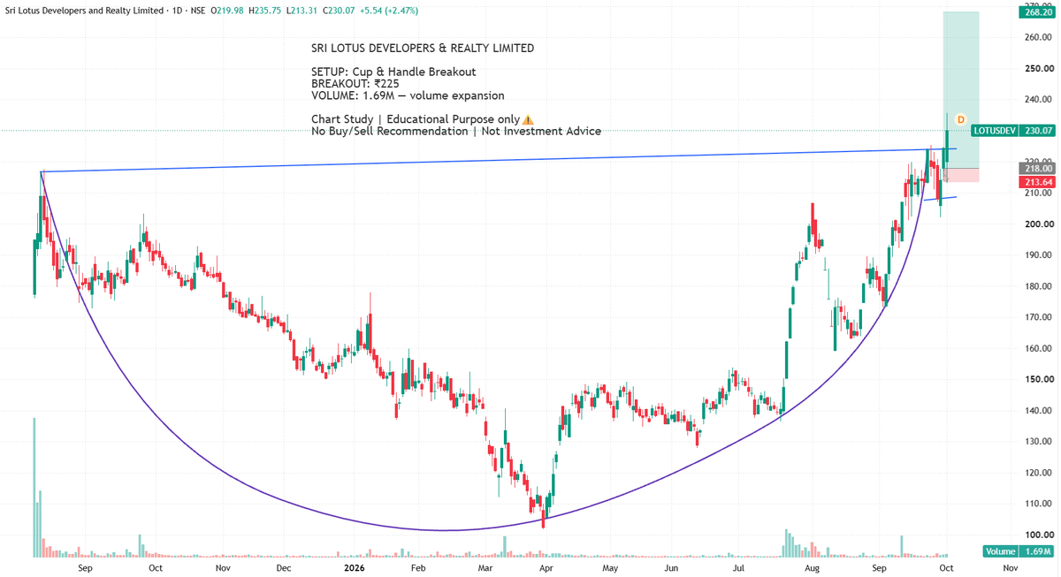1061x577 pixels.
Task: Click the 260.00 price axis level
Action: point(1040,37)
